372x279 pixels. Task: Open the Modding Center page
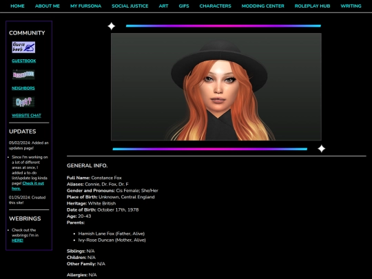[x=263, y=6]
